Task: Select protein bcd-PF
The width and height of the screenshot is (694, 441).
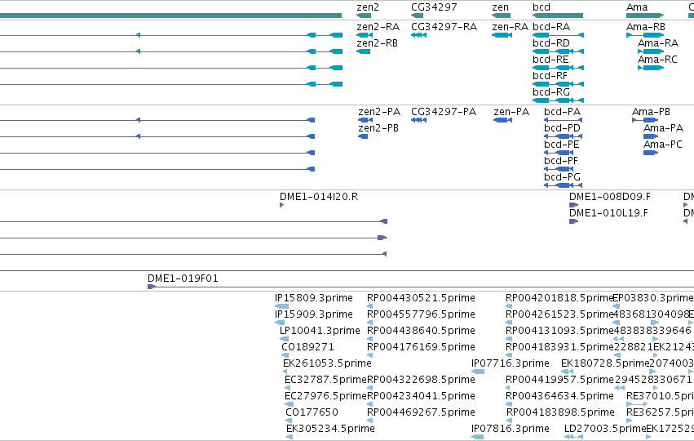Action: tap(559, 169)
